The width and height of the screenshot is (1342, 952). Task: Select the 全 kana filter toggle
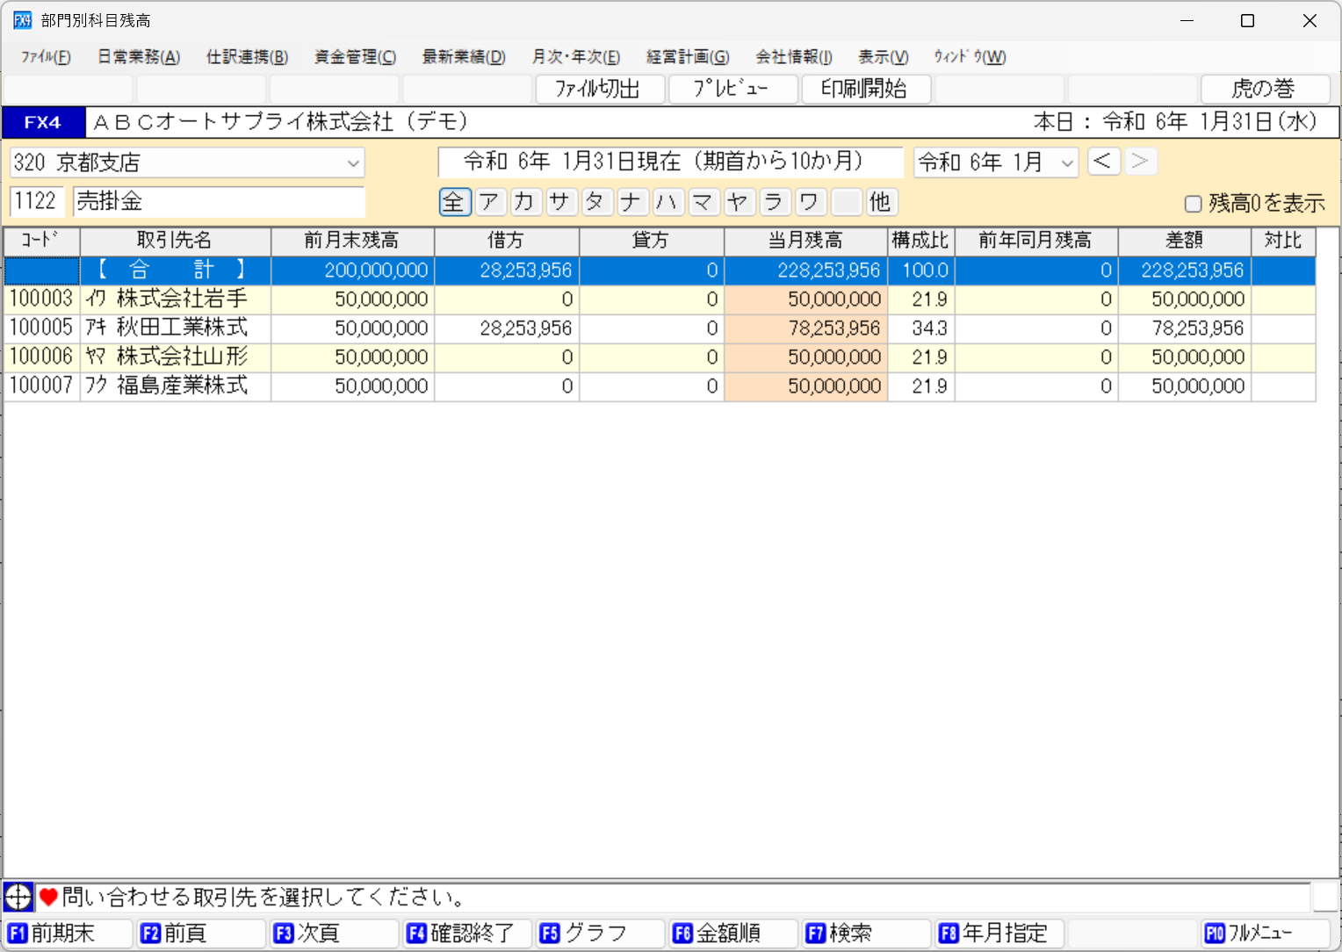click(x=454, y=202)
